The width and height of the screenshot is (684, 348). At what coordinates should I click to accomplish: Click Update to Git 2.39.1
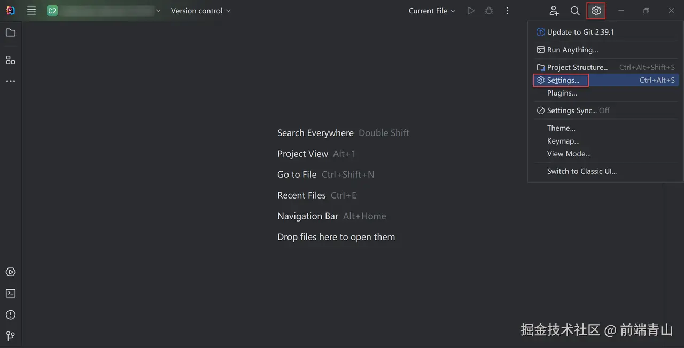[580, 32]
